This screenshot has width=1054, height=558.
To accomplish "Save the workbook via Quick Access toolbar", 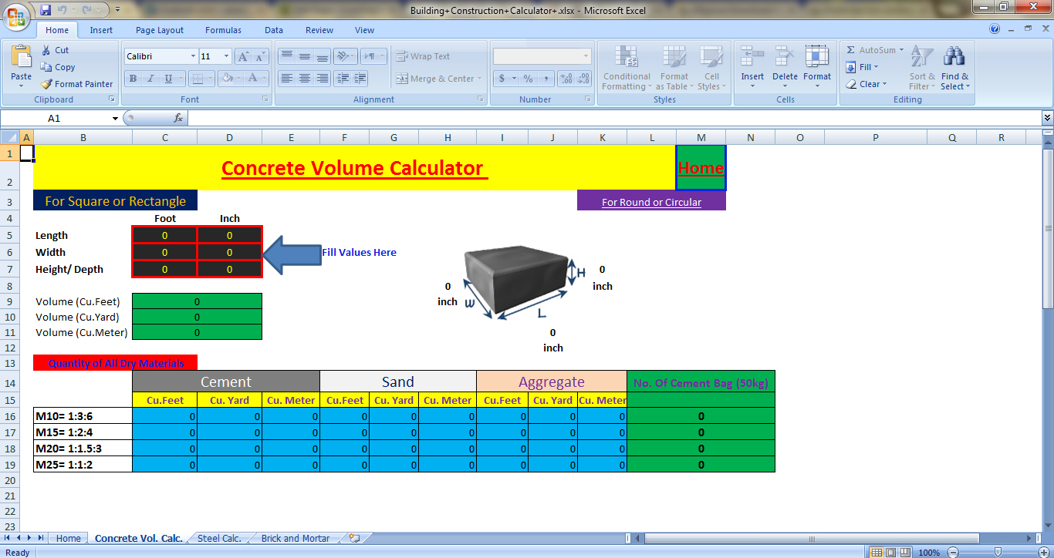I will click(x=46, y=10).
